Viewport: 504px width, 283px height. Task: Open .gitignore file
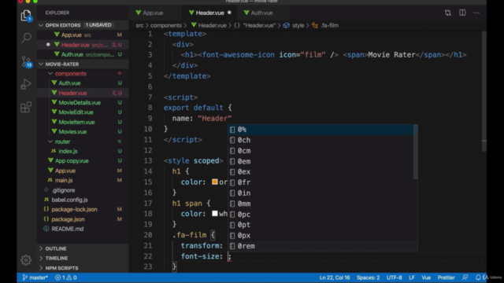[x=83, y=190]
